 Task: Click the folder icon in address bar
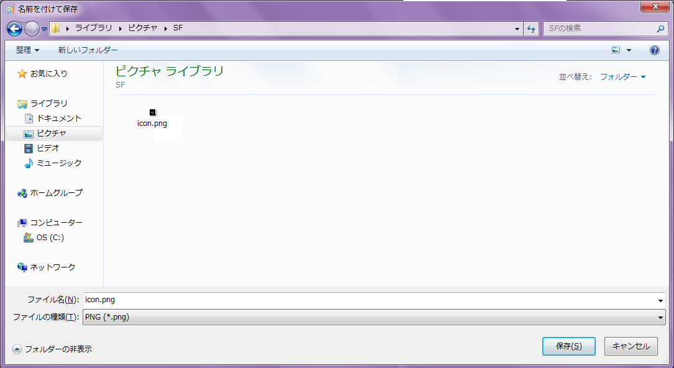[55, 29]
